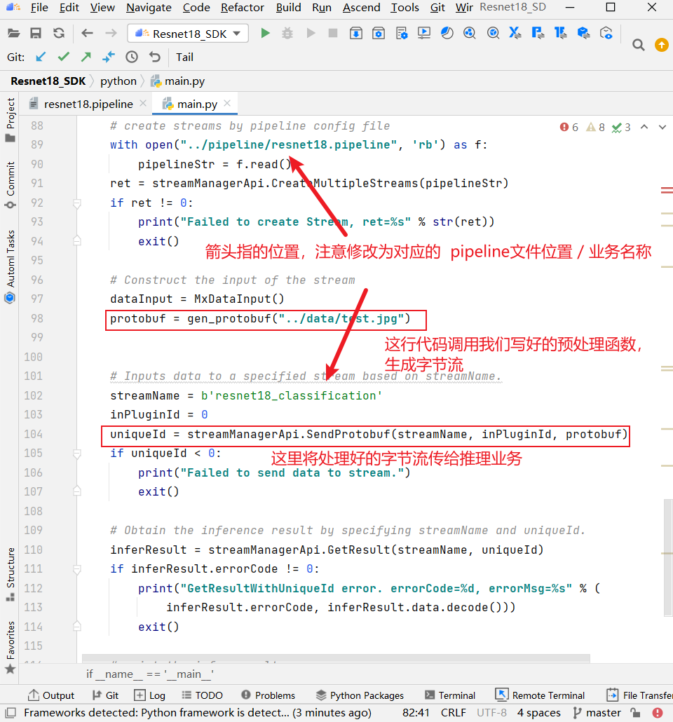Viewport: 673px width, 722px height.
Task: Click the box-with-gear toolbar icon
Action: coord(378,33)
